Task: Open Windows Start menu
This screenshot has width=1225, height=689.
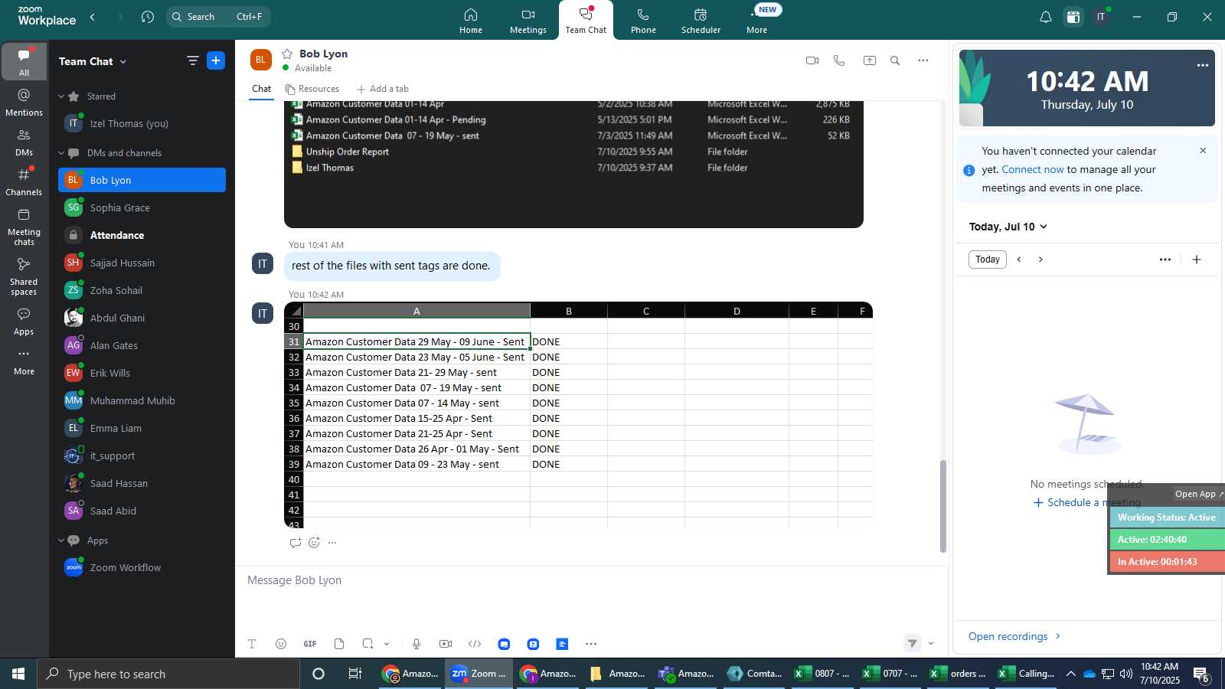Action: click(18, 674)
